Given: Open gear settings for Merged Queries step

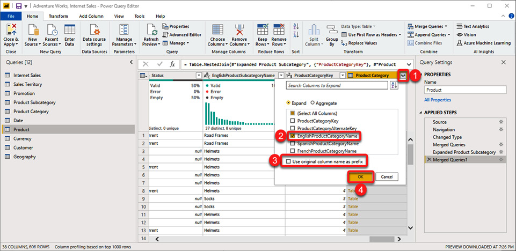Looking at the screenshot, I should coord(501,145).
